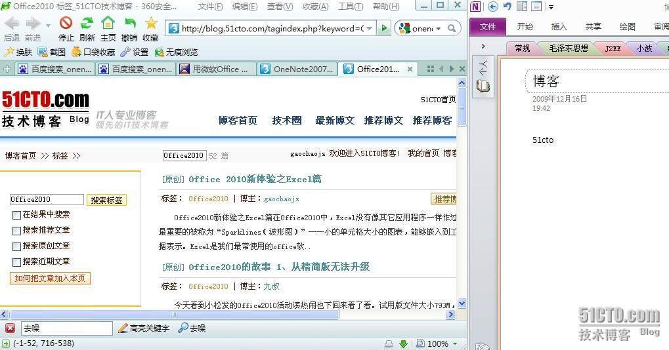The width and height of the screenshot is (669, 350).
Task: Open dropdown arrow next to forward button
Action: 48,26
